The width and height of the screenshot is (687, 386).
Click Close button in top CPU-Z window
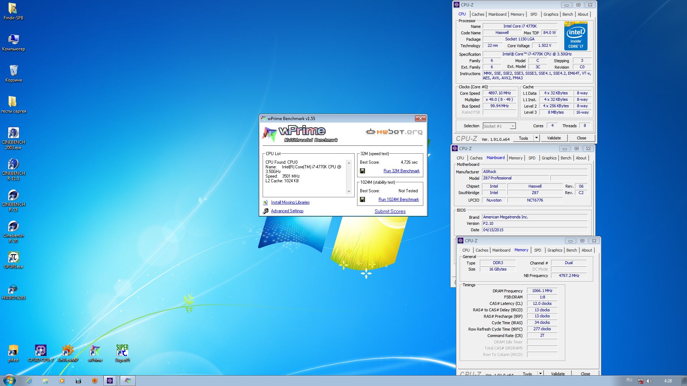click(x=581, y=138)
